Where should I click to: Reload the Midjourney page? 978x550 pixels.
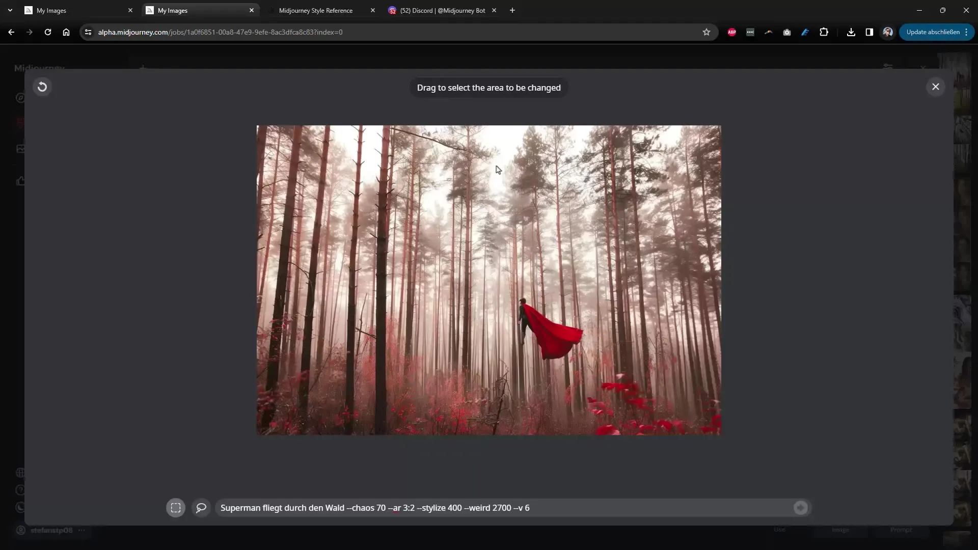click(x=48, y=32)
